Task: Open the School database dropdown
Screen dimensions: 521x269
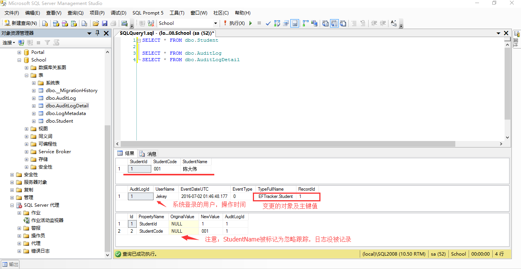Action: [x=215, y=23]
